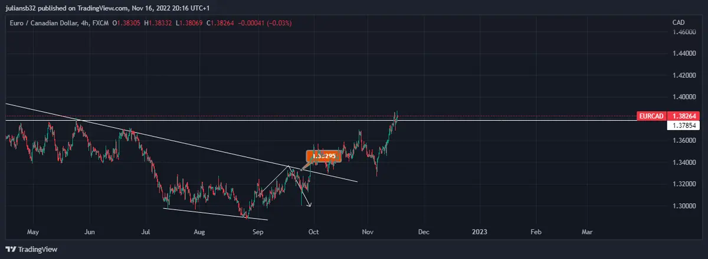The image size is (708, 259).
Task: Click the TradingView wordmark text
Action: [x=38, y=250]
